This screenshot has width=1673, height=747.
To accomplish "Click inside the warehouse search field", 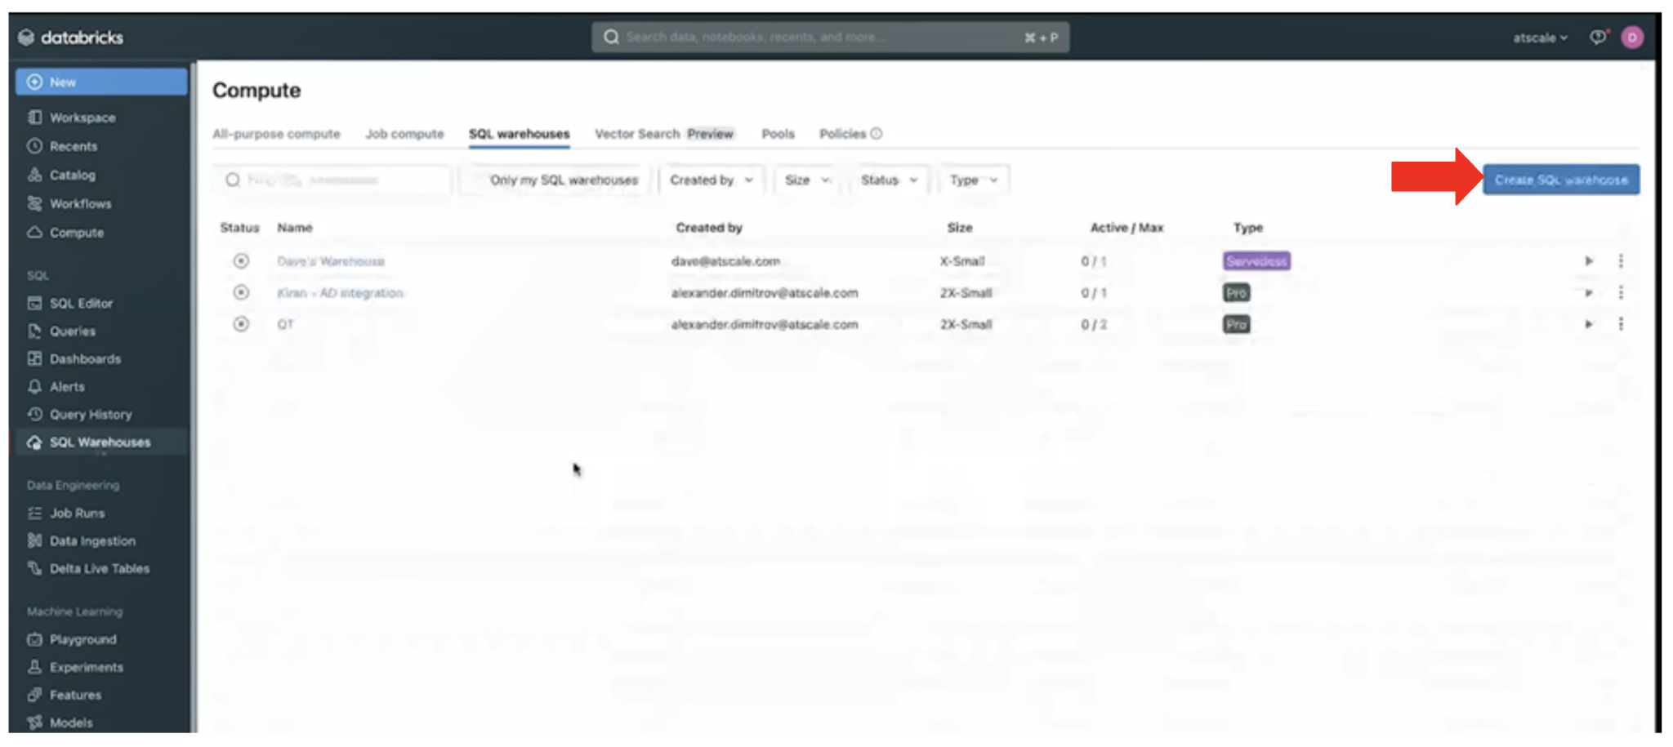I will [x=331, y=180].
